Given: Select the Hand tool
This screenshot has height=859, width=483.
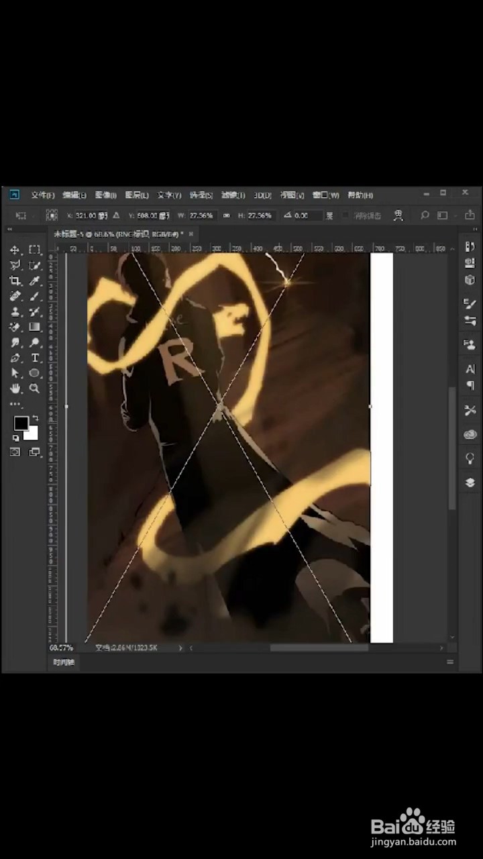Looking at the screenshot, I should pos(15,389).
